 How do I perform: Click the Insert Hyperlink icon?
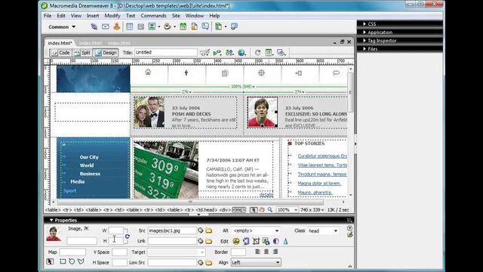(94, 27)
